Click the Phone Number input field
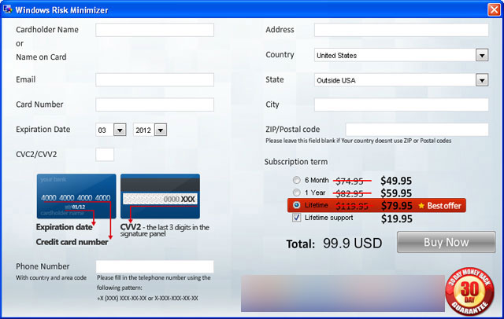 (154, 266)
